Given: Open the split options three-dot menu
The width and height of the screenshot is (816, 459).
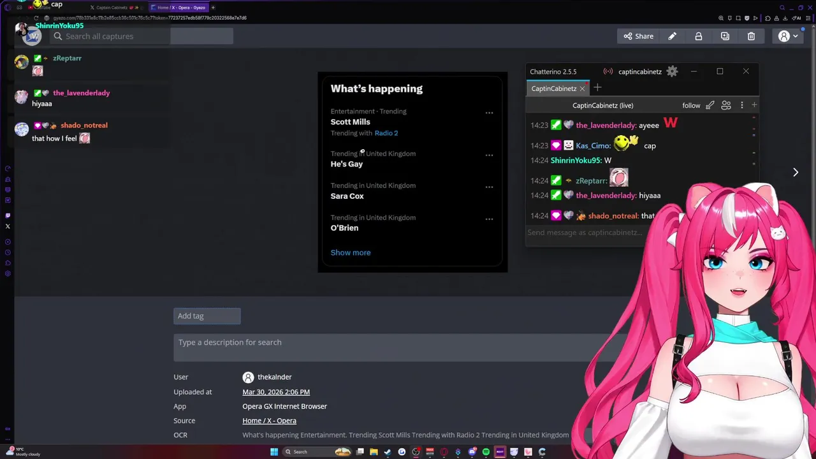Looking at the screenshot, I should 741,105.
